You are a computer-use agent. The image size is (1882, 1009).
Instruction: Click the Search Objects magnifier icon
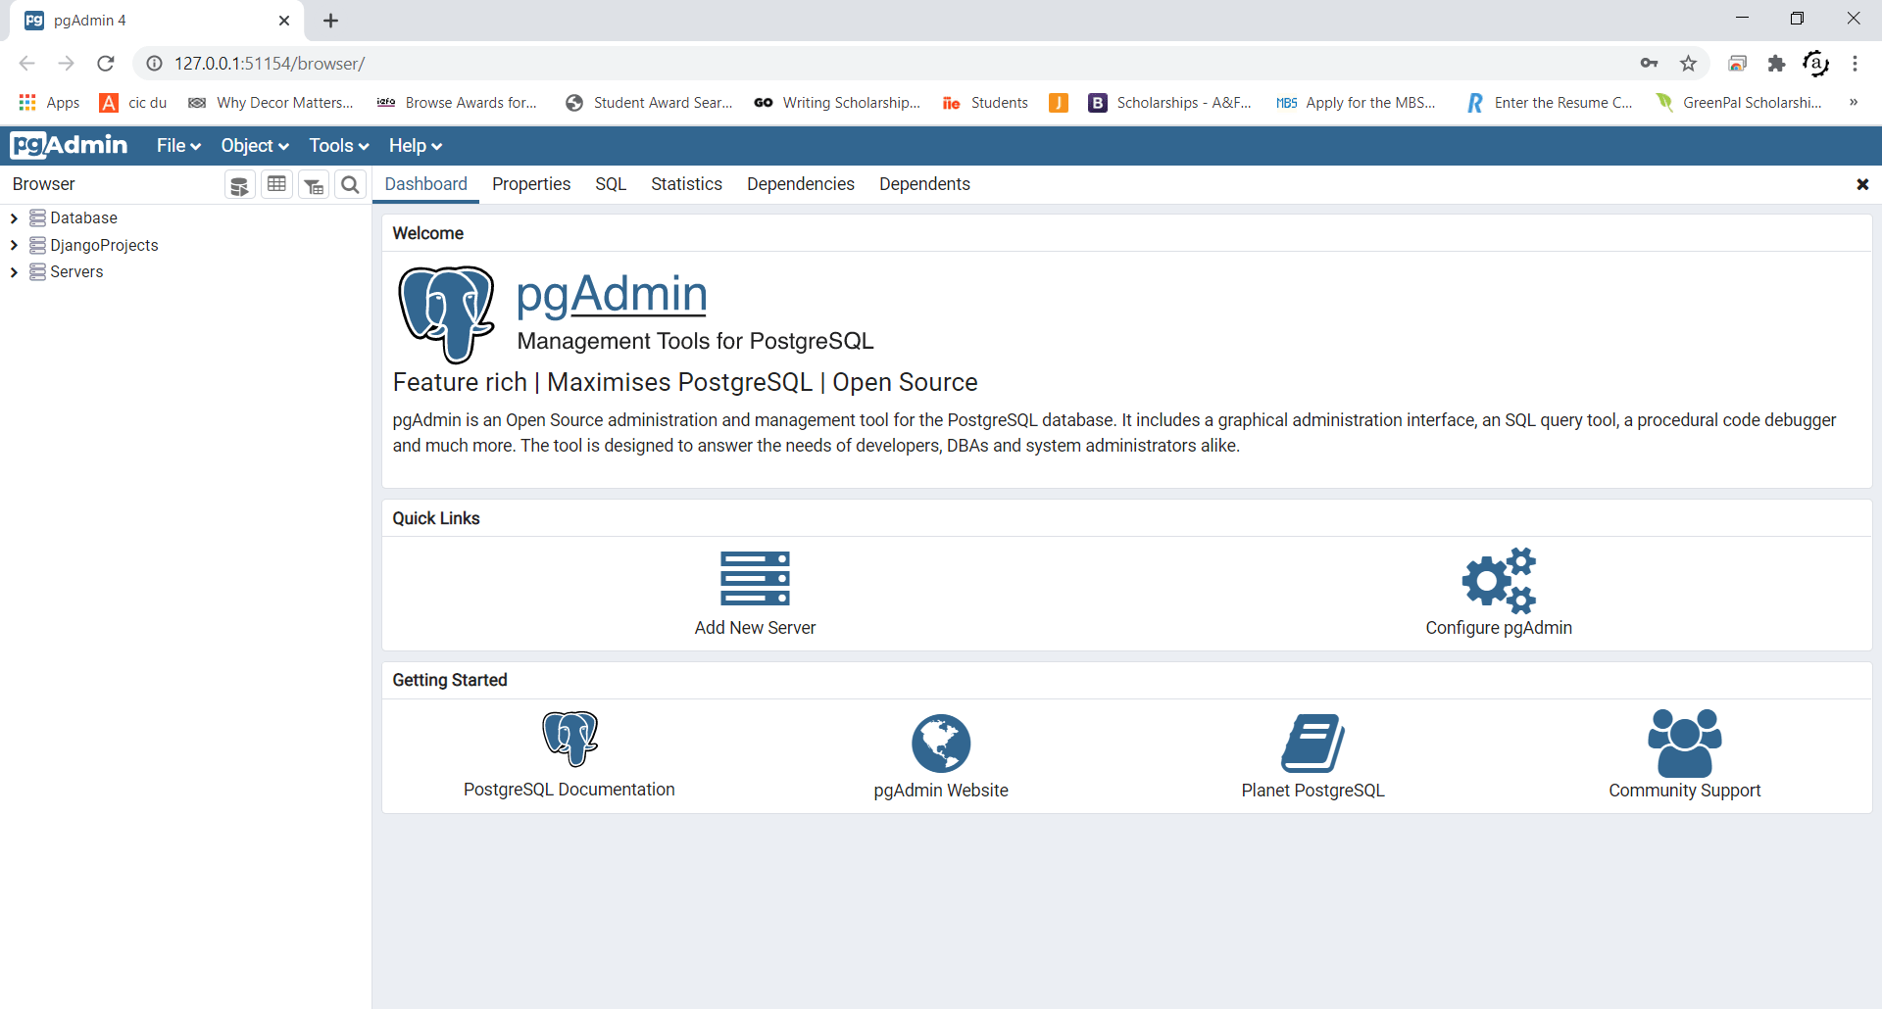(x=350, y=184)
